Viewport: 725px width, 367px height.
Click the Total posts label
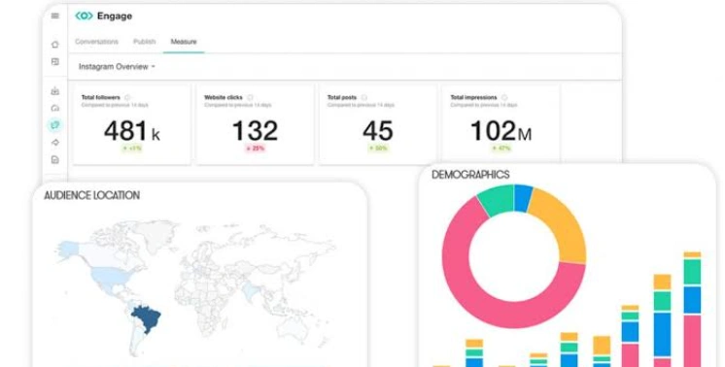pos(342,97)
